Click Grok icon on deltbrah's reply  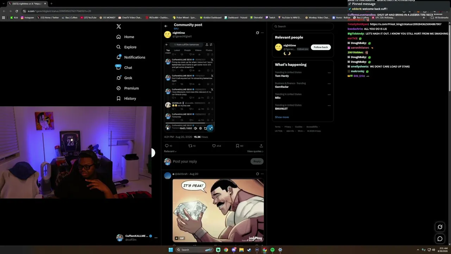(x=258, y=174)
